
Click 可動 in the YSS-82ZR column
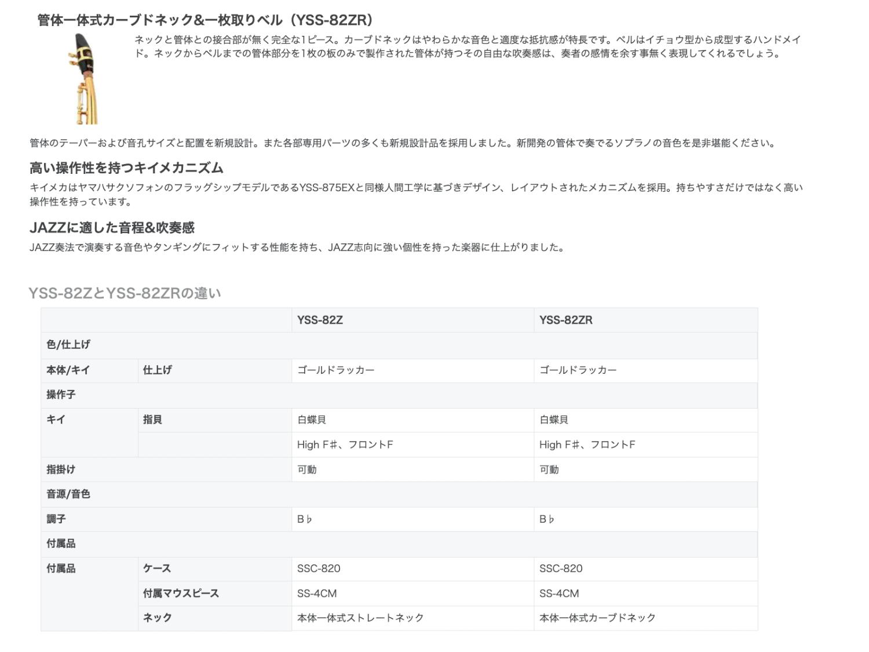pos(549,469)
